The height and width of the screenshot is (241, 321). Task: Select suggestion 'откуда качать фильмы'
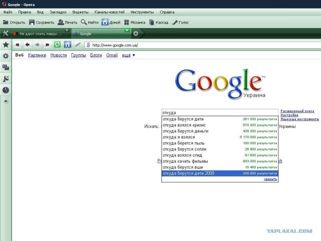coord(220,161)
